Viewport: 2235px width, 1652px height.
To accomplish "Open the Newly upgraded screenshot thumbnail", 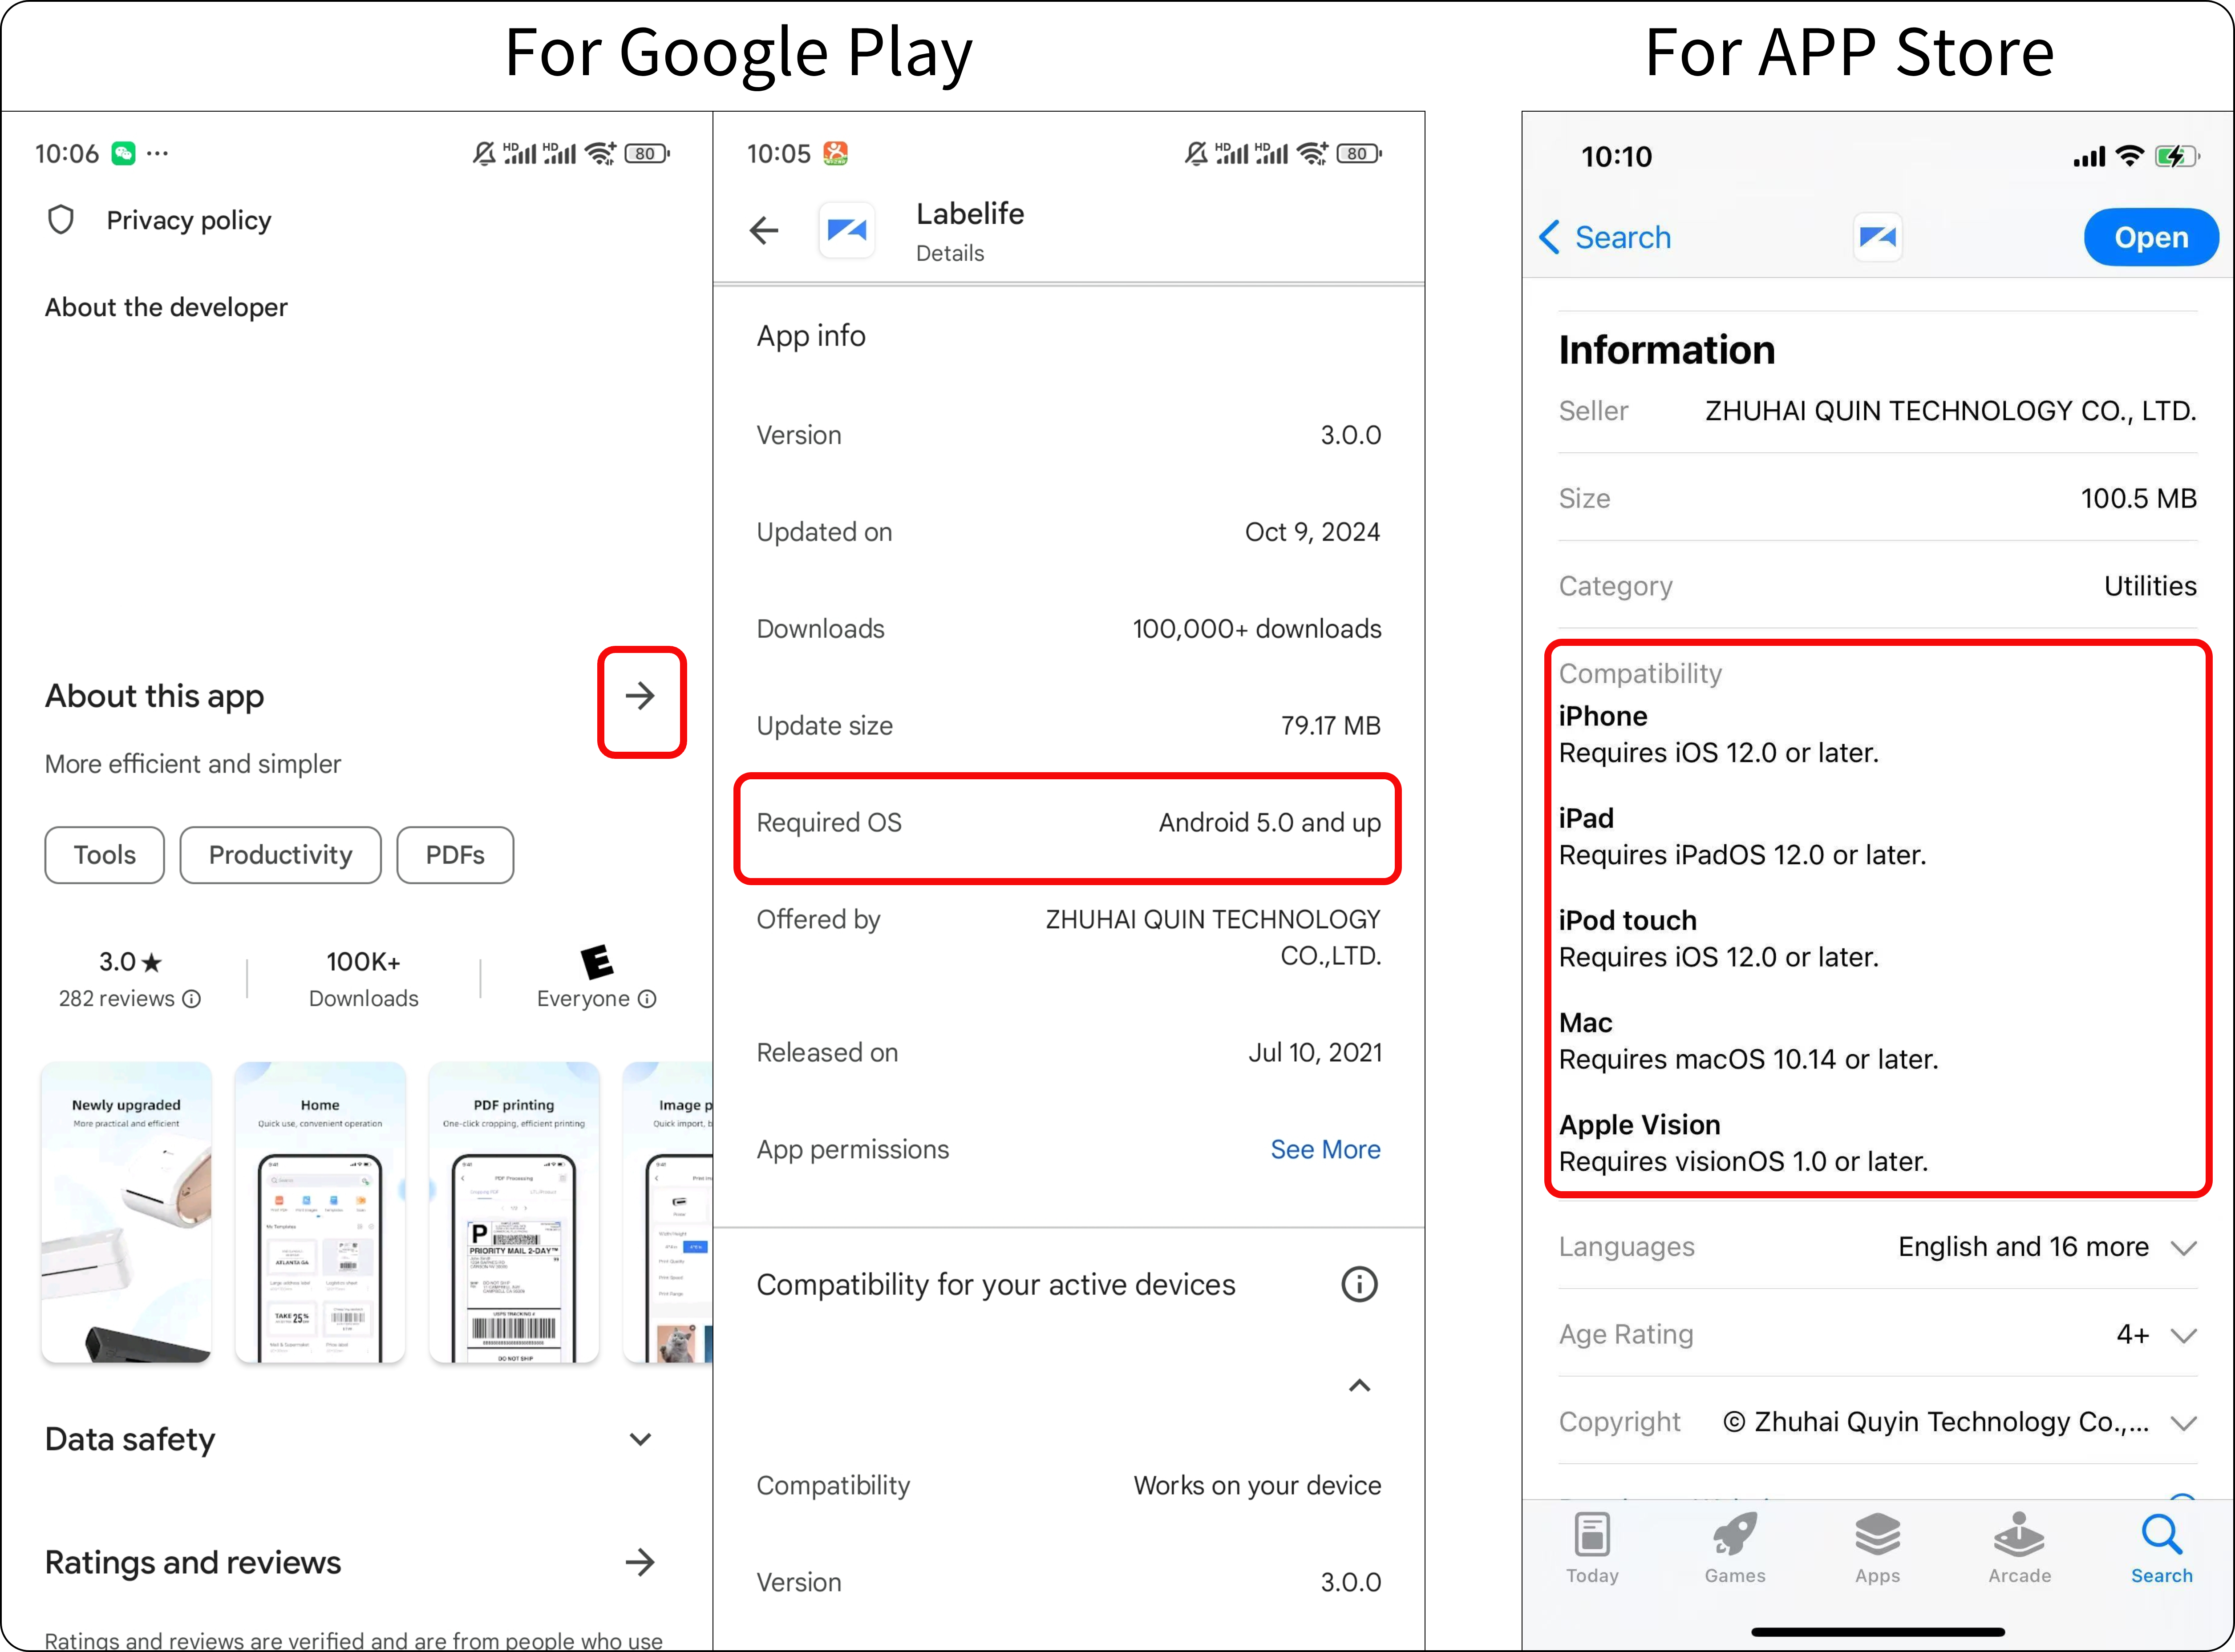I will [127, 1212].
